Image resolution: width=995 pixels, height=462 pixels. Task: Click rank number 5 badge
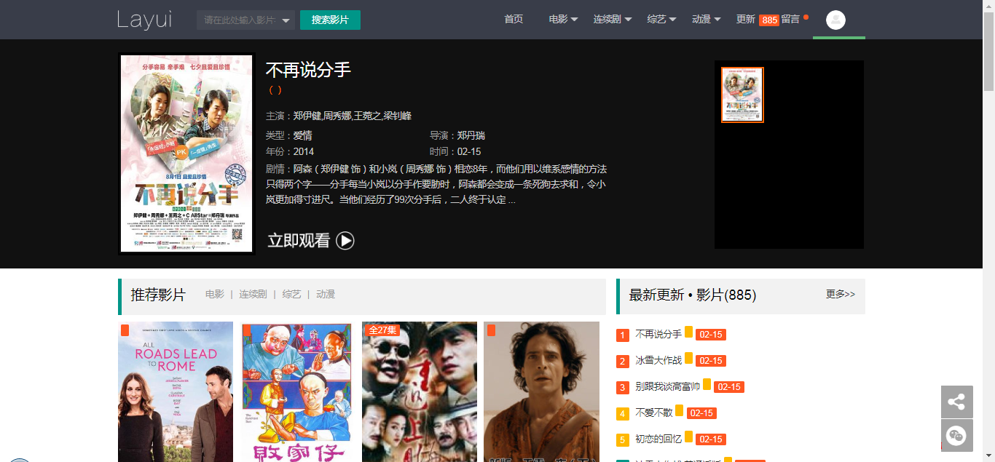(623, 440)
